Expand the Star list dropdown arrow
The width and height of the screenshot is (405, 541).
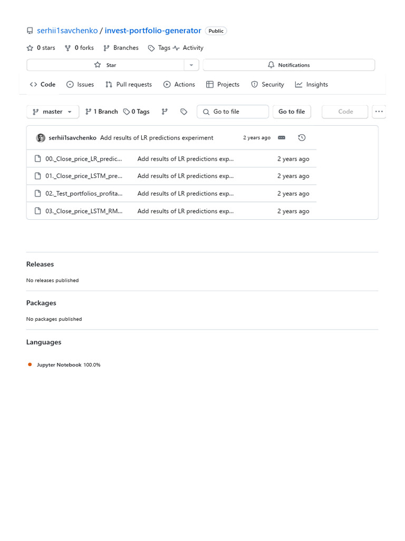pyautogui.click(x=191, y=65)
